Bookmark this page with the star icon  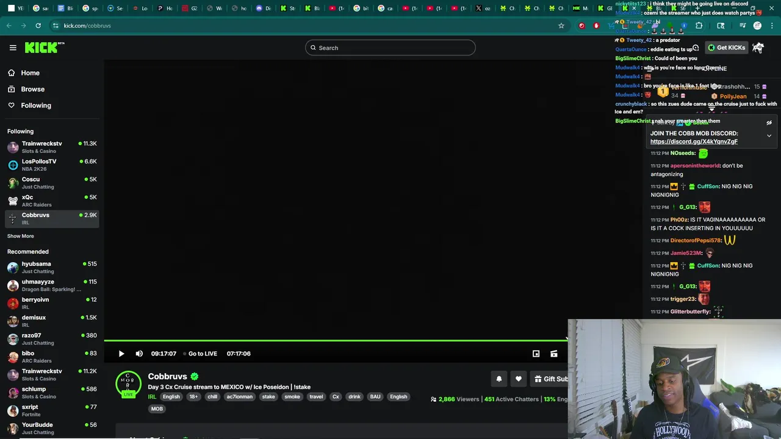(561, 26)
